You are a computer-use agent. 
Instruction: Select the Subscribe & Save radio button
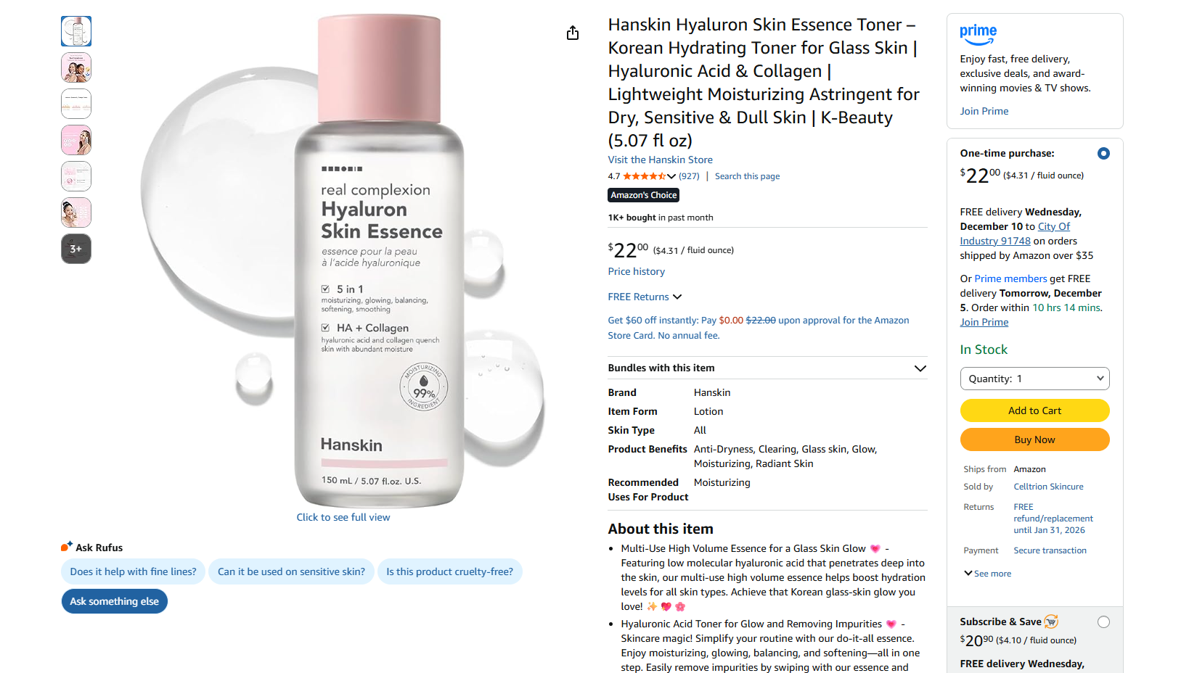click(x=1103, y=622)
